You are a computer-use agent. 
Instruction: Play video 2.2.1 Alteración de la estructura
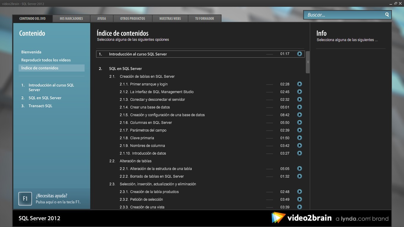pos(300,168)
